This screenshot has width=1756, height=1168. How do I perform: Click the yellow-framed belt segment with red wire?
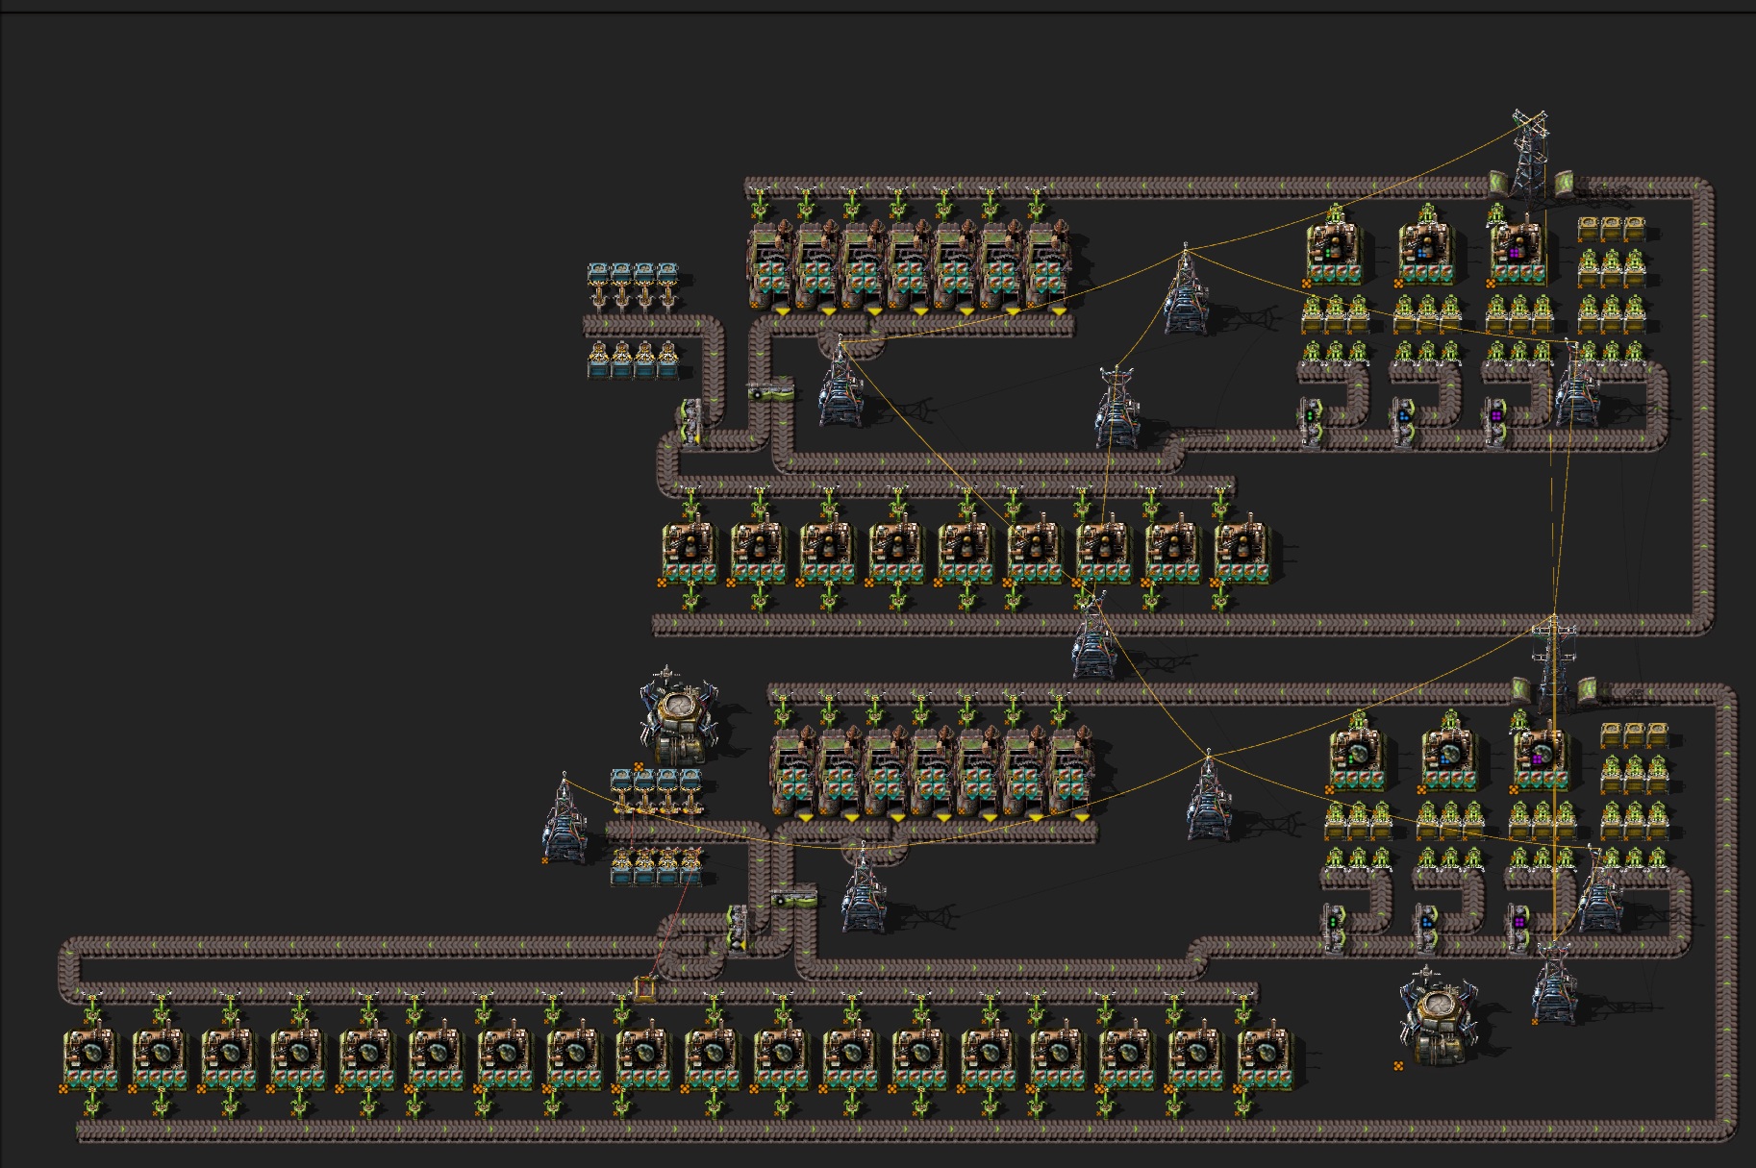[x=644, y=989]
